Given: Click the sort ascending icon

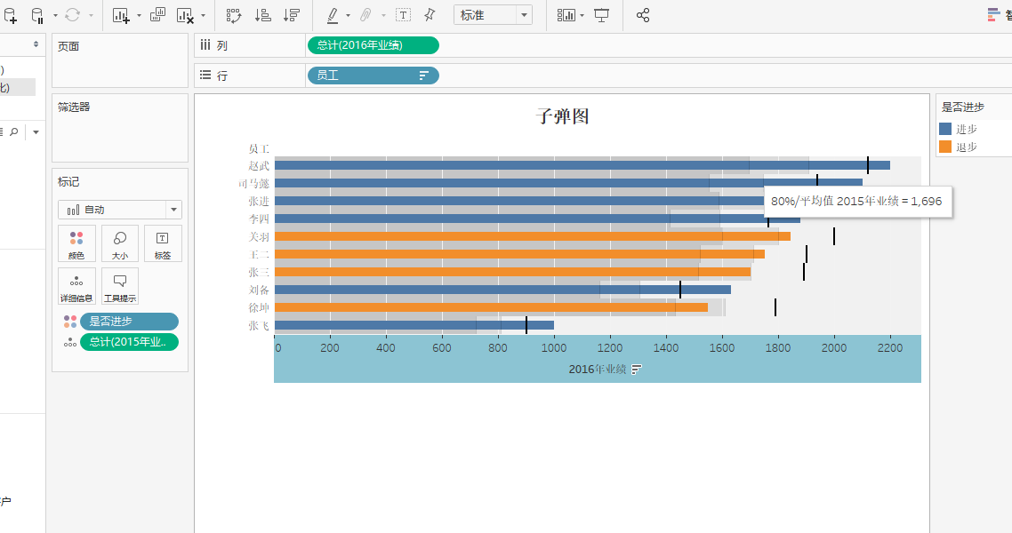Looking at the screenshot, I should tap(262, 15).
